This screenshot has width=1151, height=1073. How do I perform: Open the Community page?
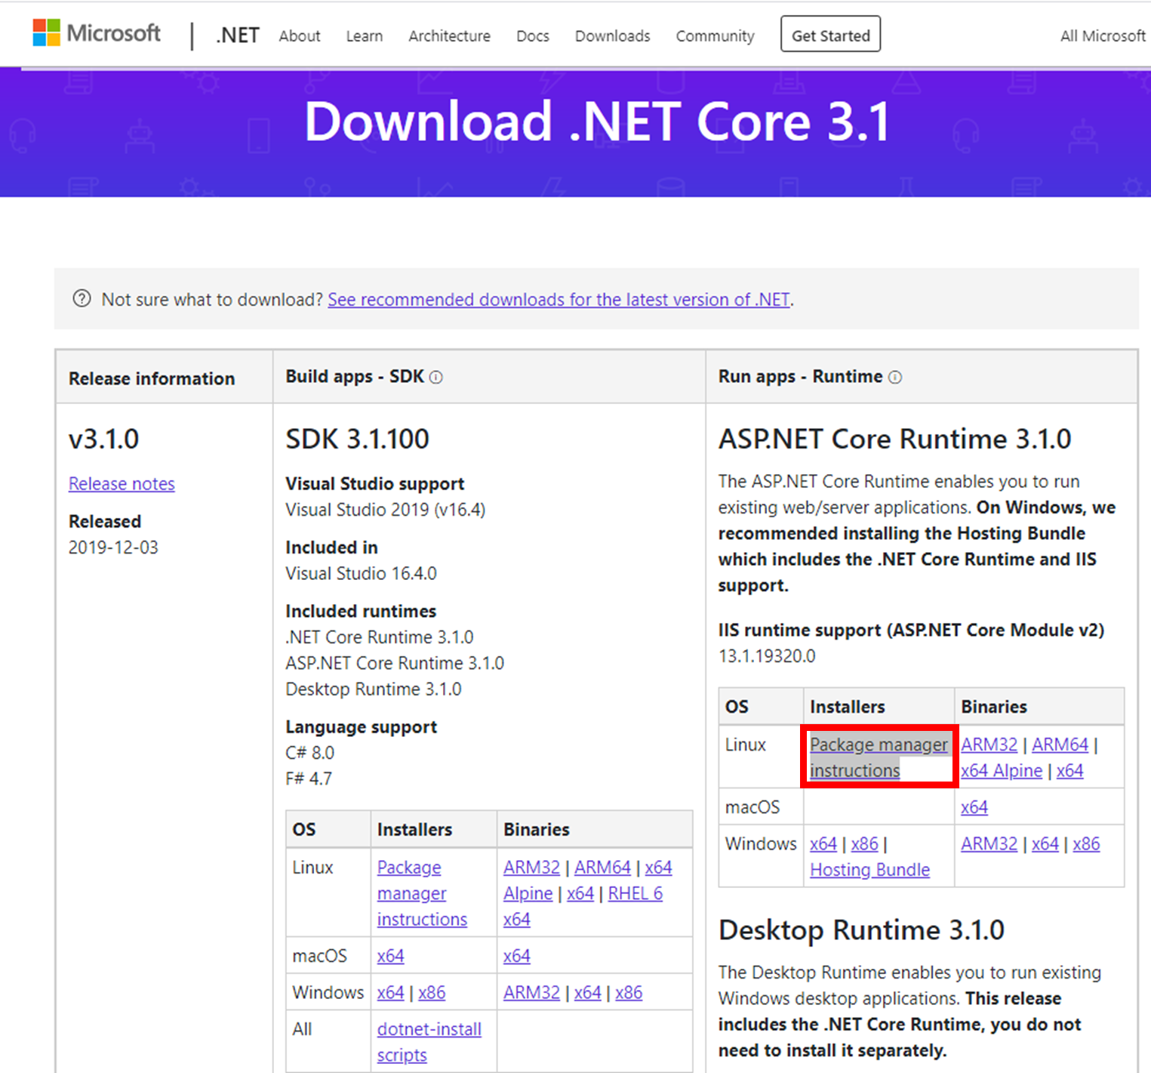[x=714, y=35]
